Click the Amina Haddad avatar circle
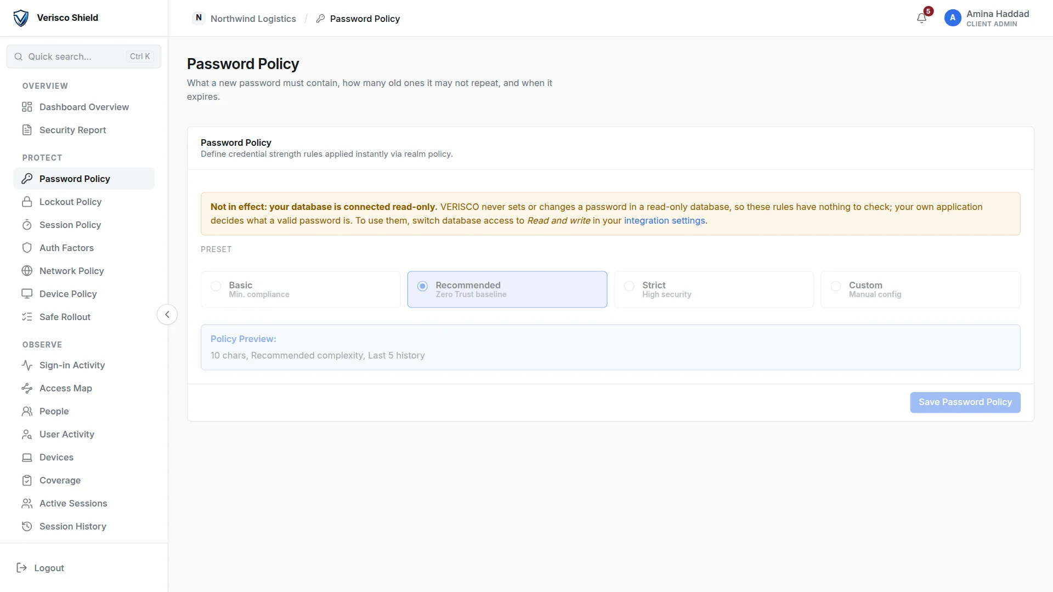Viewport: 1053px width, 592px height. (953, 18)
